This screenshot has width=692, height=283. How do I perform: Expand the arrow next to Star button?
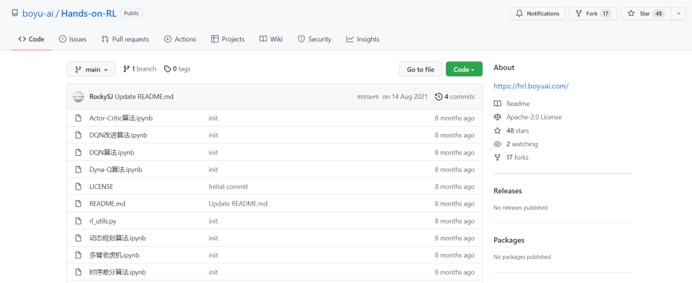[679, 13]
